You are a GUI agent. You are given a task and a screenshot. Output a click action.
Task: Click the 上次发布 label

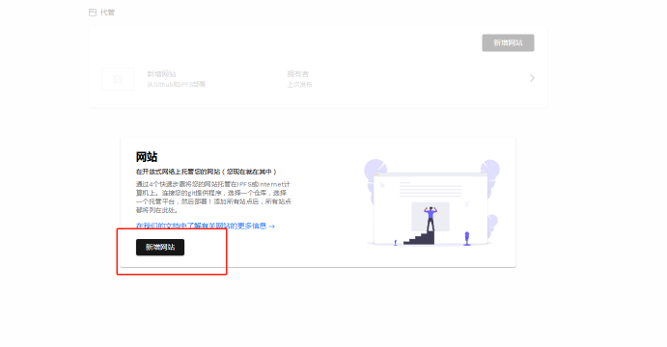(x=299, y=85)
